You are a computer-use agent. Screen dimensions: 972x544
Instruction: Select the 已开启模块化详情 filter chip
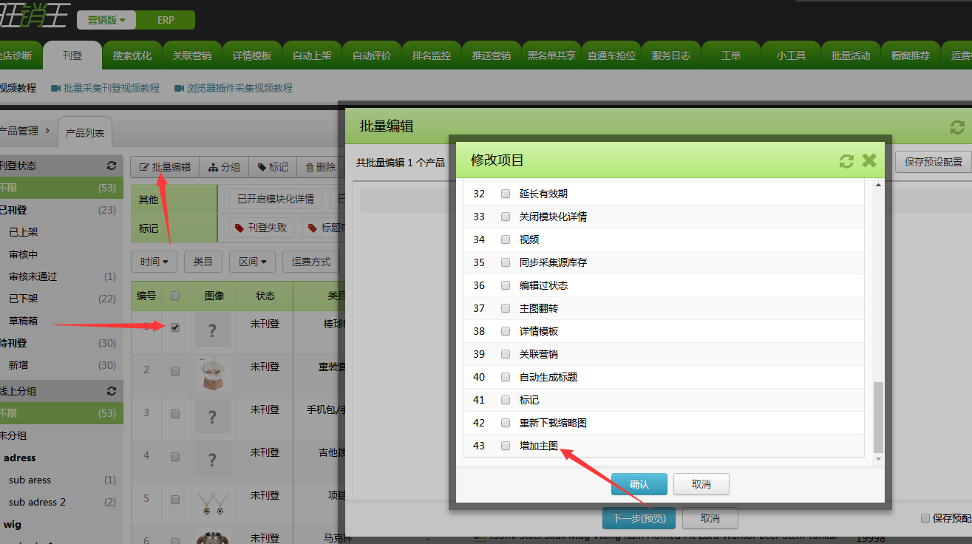(275, 199)
